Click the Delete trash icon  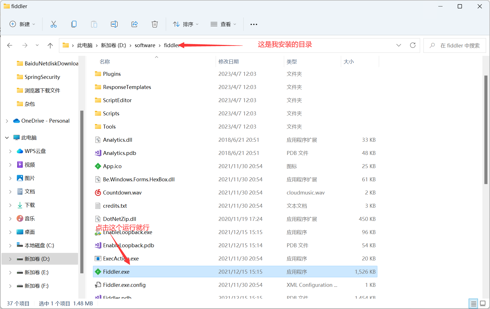[155, 24]
